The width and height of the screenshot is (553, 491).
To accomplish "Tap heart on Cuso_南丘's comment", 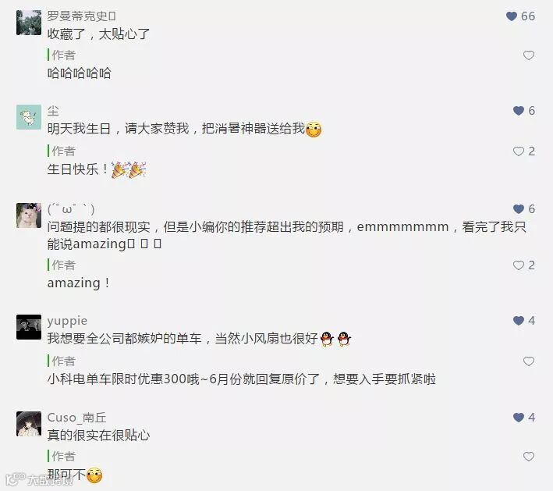I will (x=518, y=418).
